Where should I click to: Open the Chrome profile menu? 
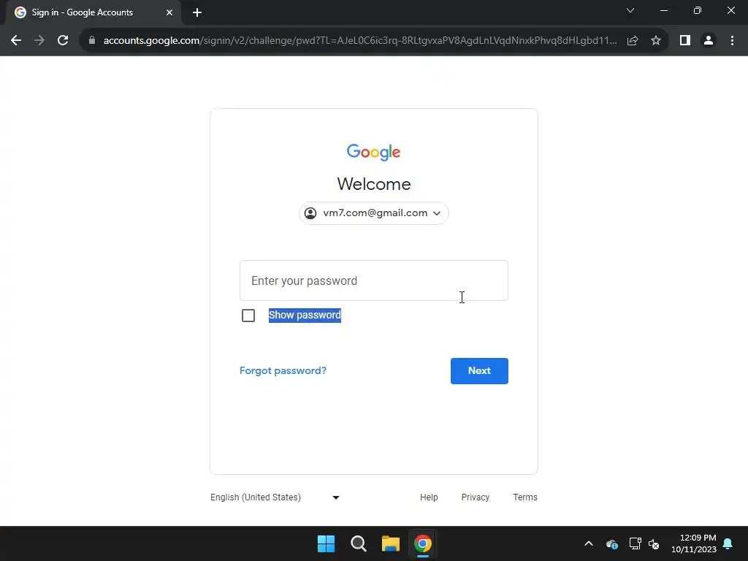pyautogui.click(x=709, y=41)
